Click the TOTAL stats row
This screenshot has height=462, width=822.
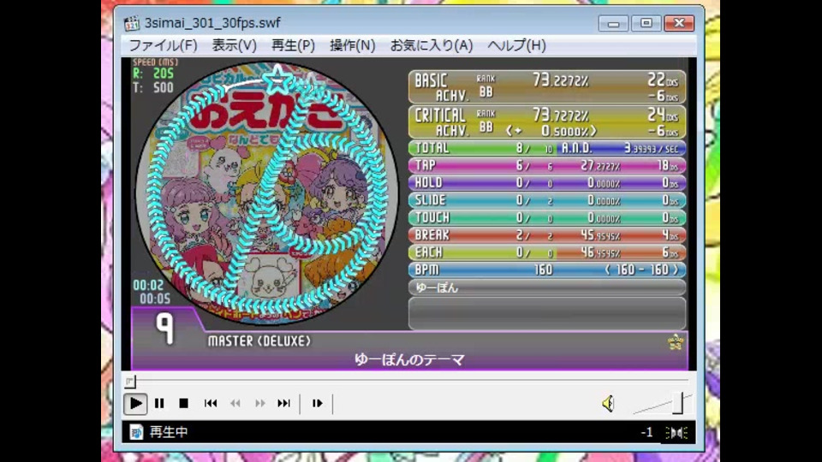pyautogui.click(x=547, y=148)
